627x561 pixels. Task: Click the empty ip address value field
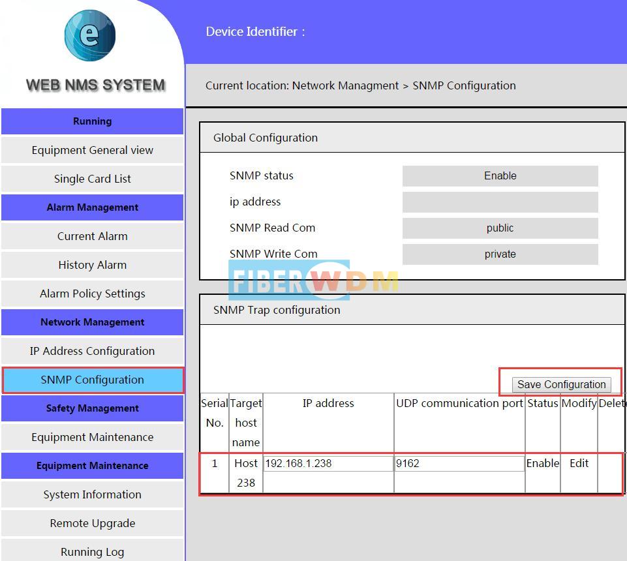click(x=500, y=202)
